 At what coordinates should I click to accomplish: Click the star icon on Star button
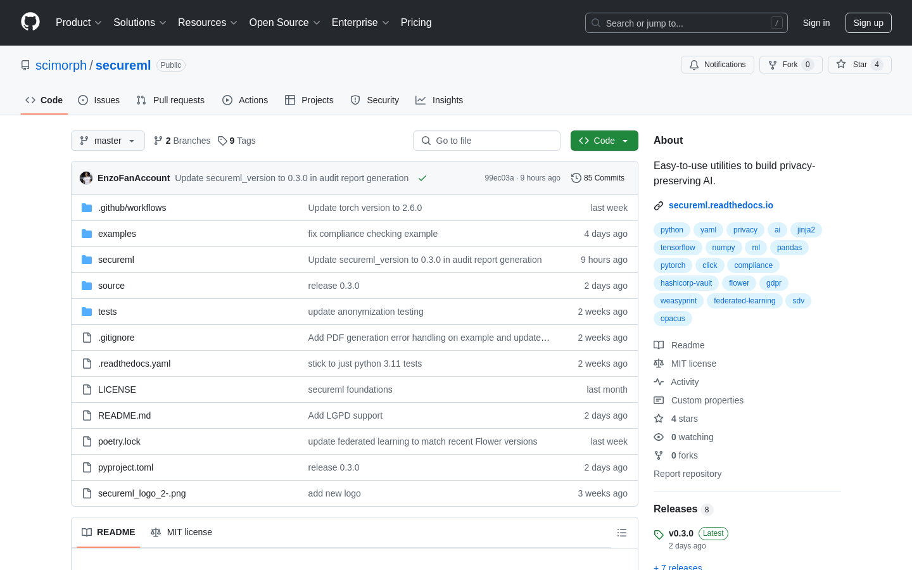(x=841, y=64)
